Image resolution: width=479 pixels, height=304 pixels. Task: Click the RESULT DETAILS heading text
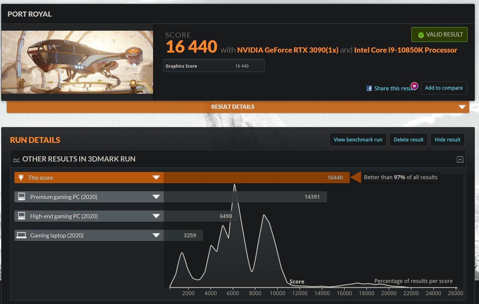[233, 107]
